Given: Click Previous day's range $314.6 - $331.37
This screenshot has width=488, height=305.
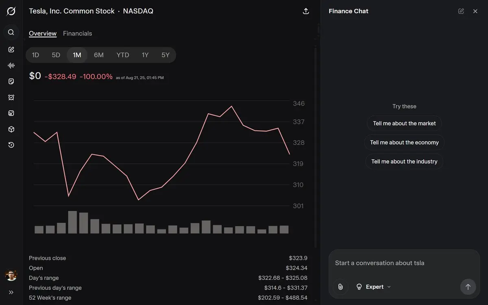Looking at the screenshot, I should pos(285,288).
